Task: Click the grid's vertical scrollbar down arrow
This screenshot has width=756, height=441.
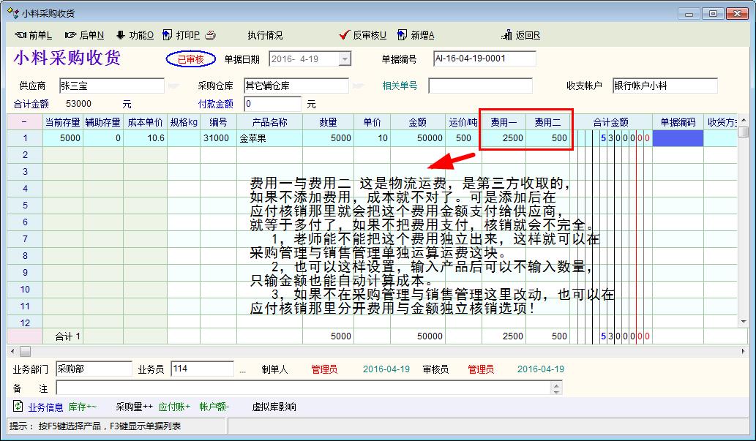Action: tap(744, 321)
